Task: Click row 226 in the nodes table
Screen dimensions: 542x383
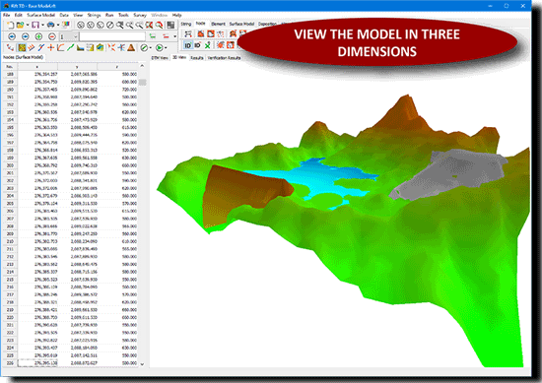Action: 70,363
